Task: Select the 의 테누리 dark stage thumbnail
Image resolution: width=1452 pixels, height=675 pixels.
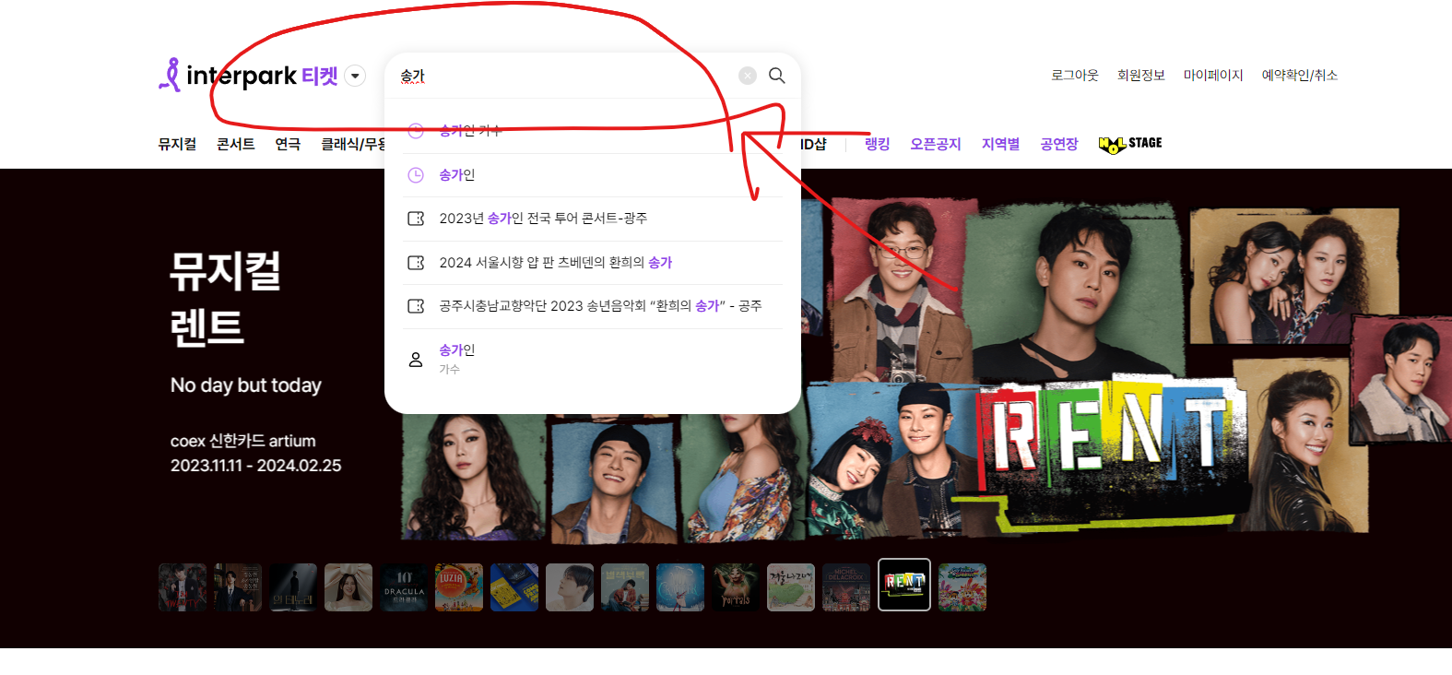Action: (293, 587)
